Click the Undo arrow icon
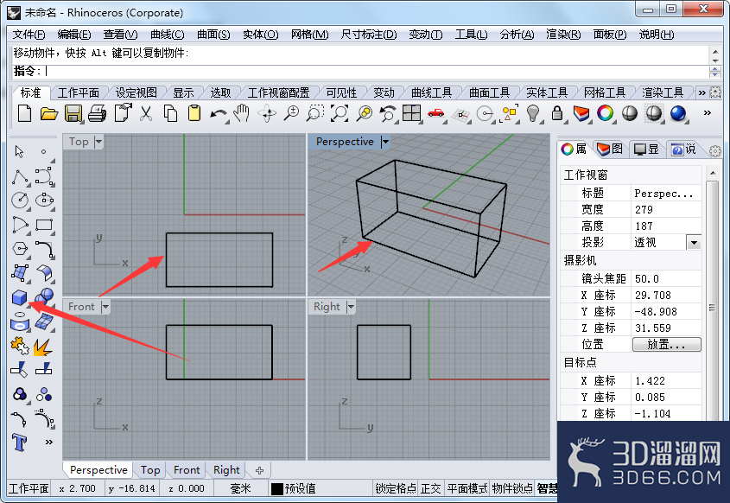Image resolution: width=730 pixels, height=503 pixels. pyautogui.click(x=219, y=113)
